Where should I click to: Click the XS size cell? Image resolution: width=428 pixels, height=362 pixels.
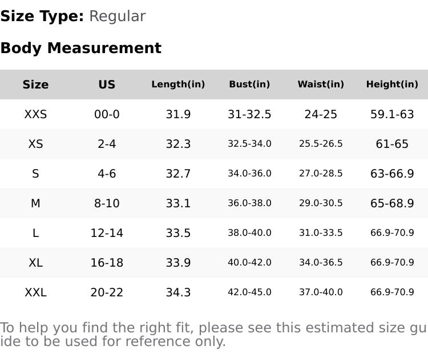(35, 144)
